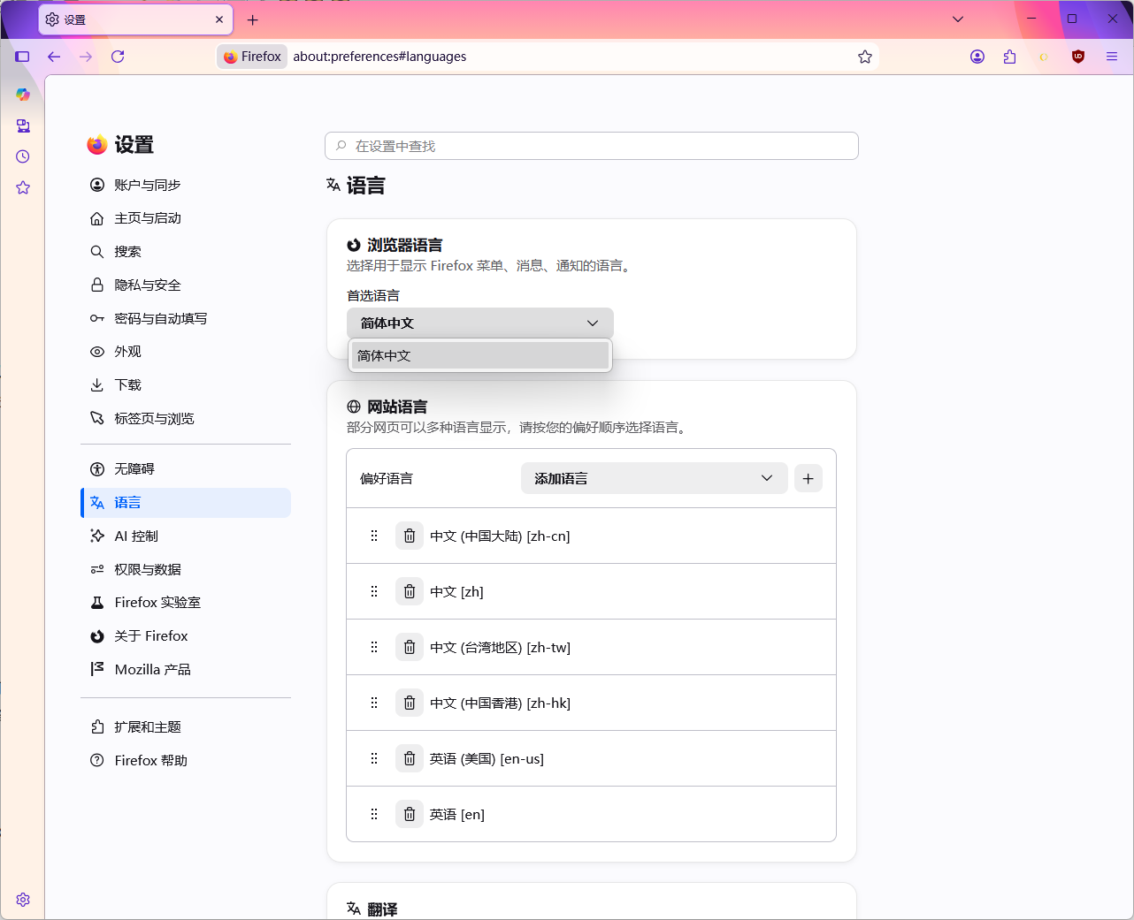The height and width of the screenshot is (920, 1134).
Task: Open new tab with plus button
Action: (253, 19)
